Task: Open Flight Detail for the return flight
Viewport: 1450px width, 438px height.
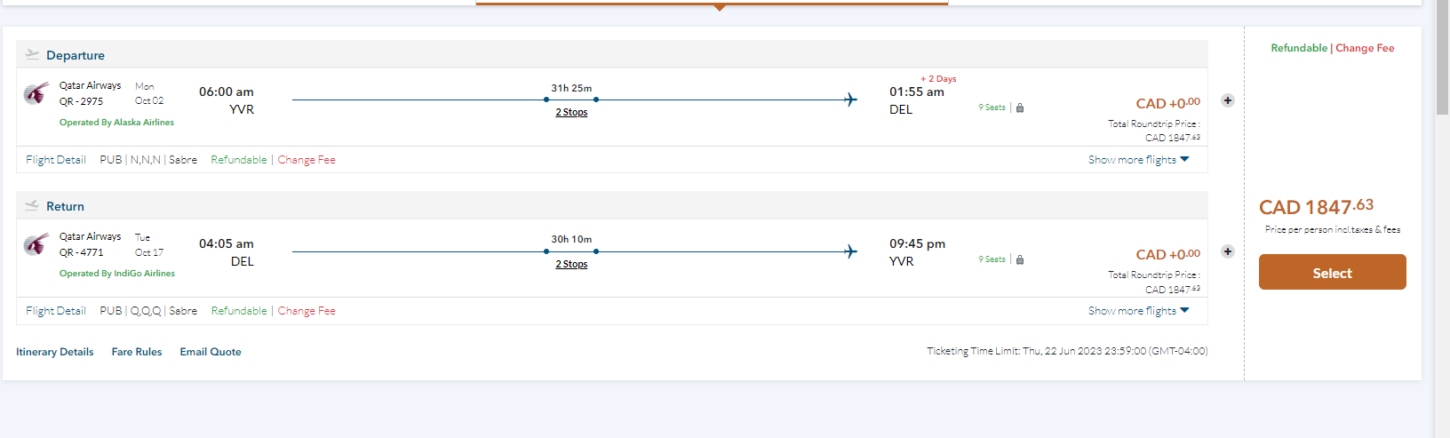Action: [56, 311]
